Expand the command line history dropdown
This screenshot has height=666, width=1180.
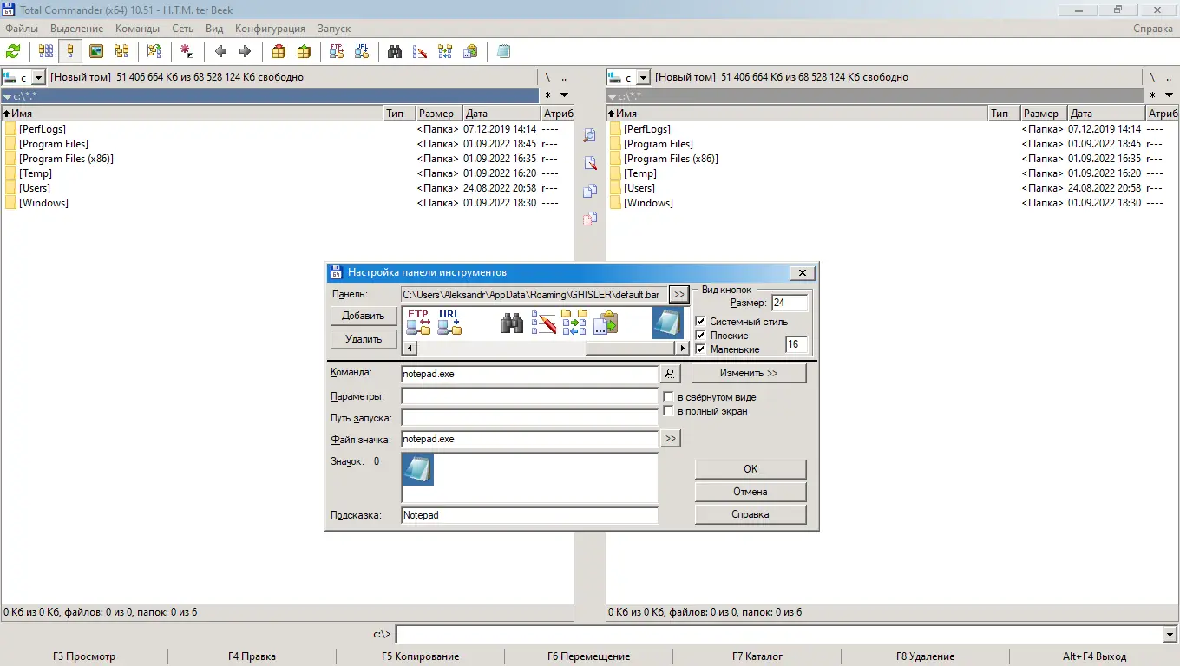point(1170,635)
